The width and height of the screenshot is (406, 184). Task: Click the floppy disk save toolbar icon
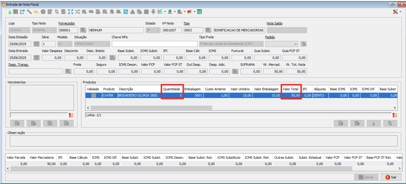pos(15,12)
